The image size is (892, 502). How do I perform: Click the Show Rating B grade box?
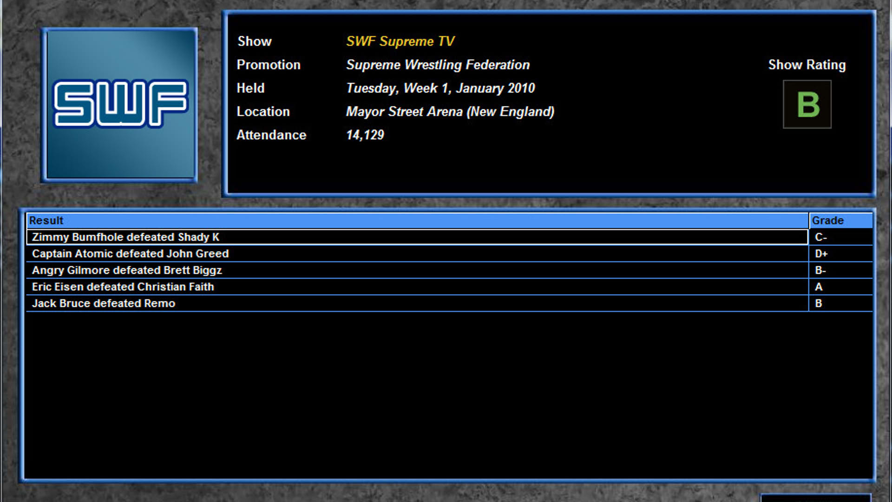pyautogui.click(x=807, y=104)
